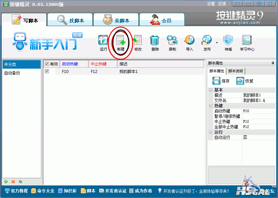This screenshot has height=198, width=278.
Task: Open the 新手入门 beginner video banner
Action: pyautogui.click(x=48, y=42)
